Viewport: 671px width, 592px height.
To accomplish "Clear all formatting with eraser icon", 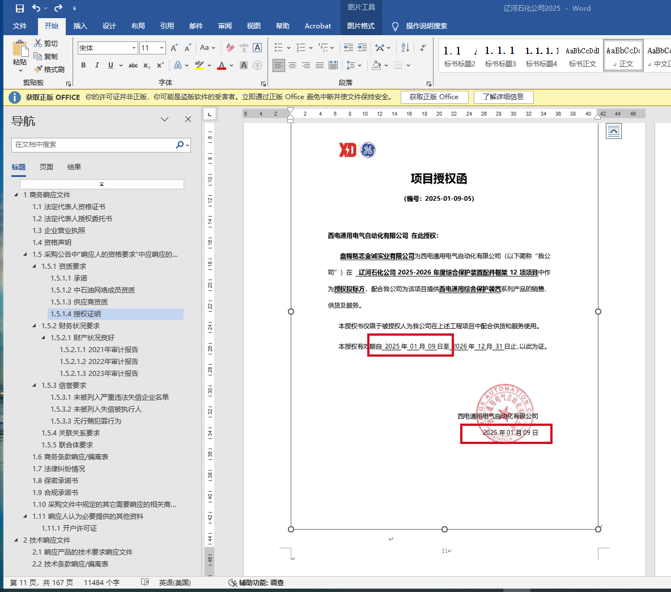I will click(230, 48).
